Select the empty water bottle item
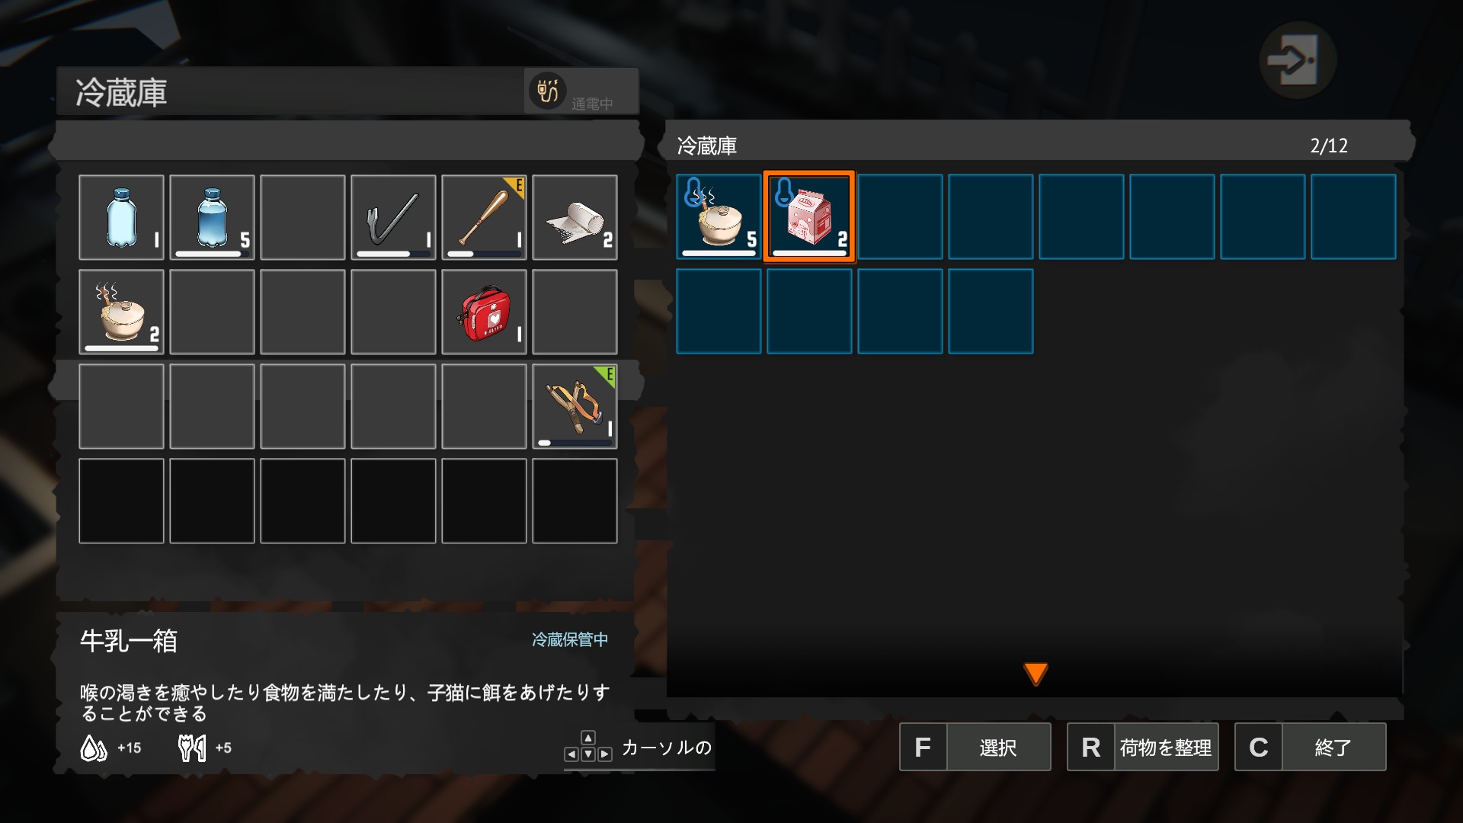 [121, 217]
